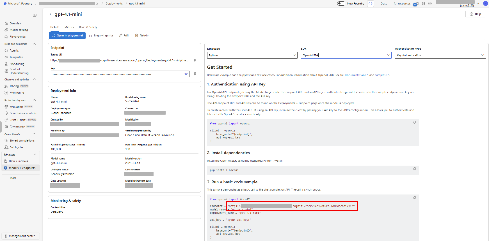489x241 pixels.
Task: Collapse the Observe and optimize section
Action: tap(34, 80)
